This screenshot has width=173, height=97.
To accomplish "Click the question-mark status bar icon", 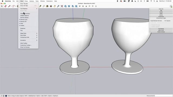I will click(1, 96).
